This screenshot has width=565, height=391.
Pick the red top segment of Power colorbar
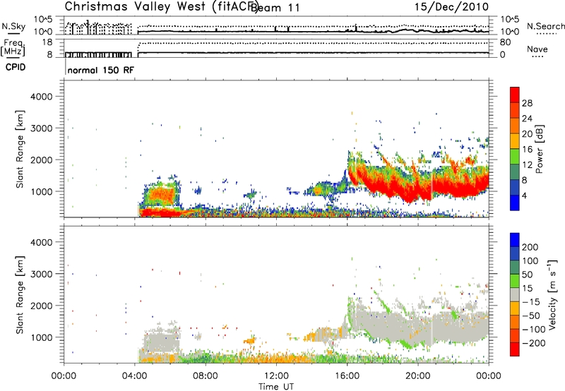coord(515,95)
